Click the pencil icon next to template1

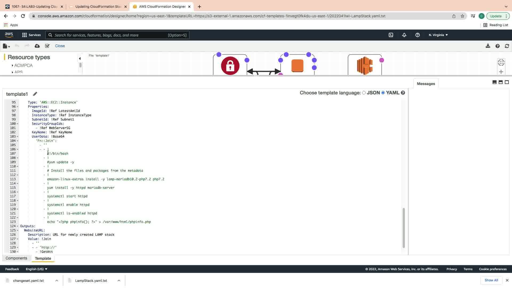tap(35, 94)
